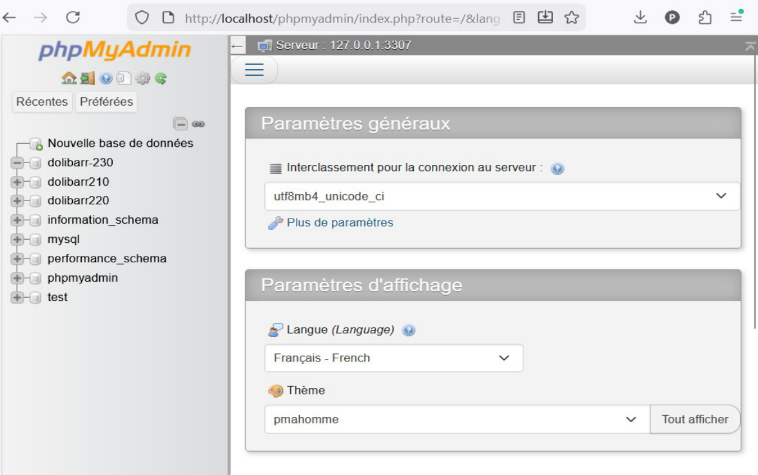The height and width of the screenshot is (475, 758).
Task: Click the log out door icon
Action: click(x=88, y=78)
